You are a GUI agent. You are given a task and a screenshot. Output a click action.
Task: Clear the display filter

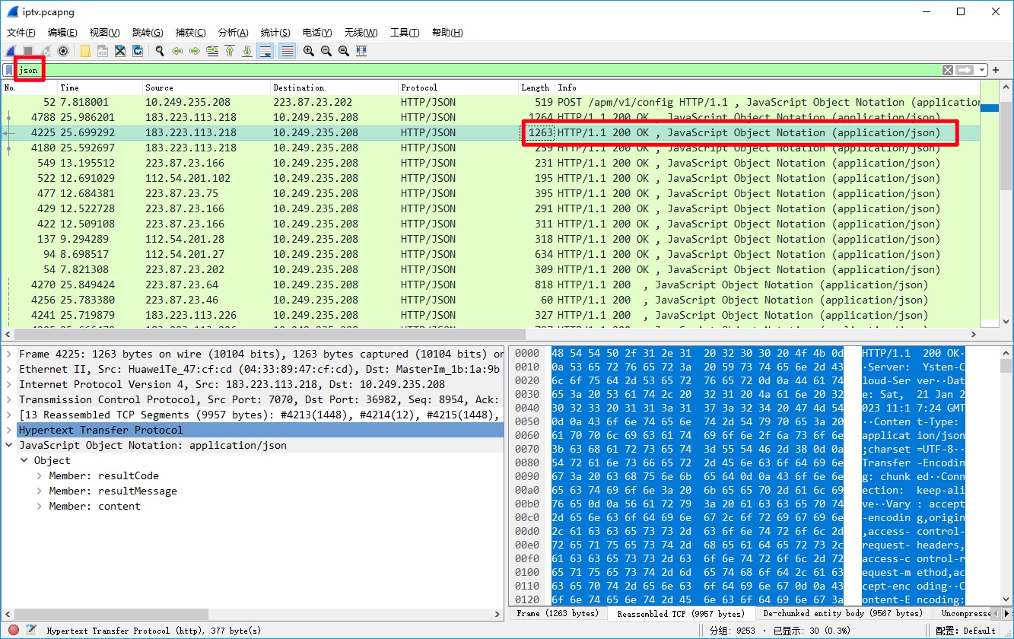pyautogui.click(x=948, y=70)
